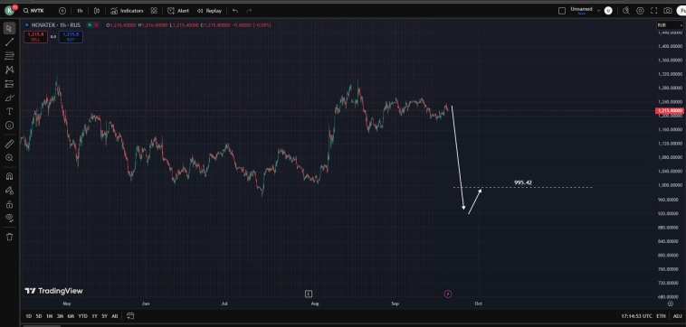Click the compare/add symbol plus icon
The image size is (686, 327).
tap(62, 11)
